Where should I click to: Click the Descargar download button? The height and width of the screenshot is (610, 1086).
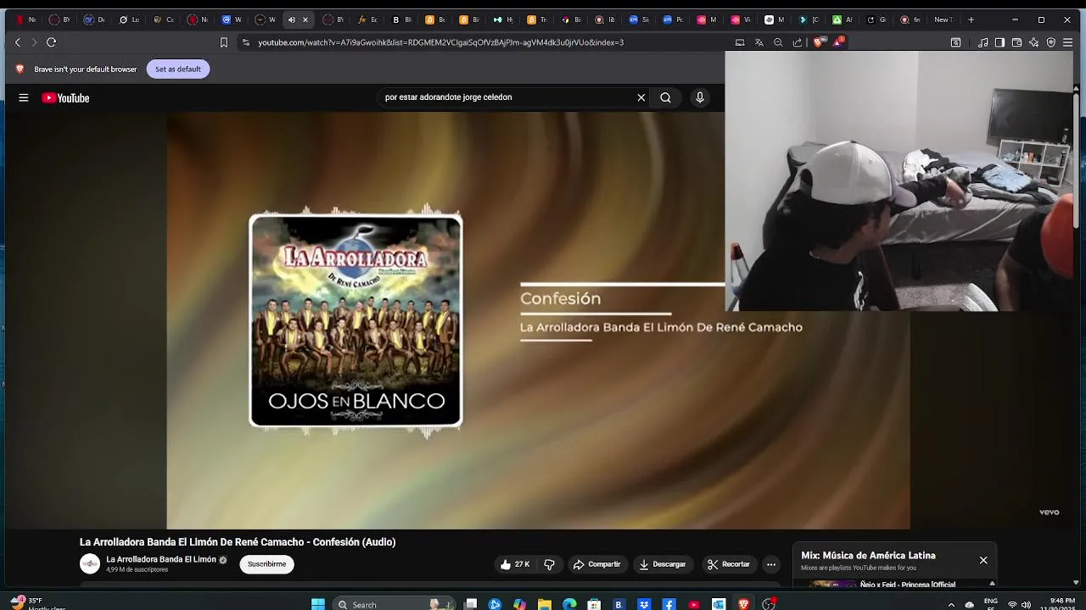pyautogui.click(x=662, y=564)
